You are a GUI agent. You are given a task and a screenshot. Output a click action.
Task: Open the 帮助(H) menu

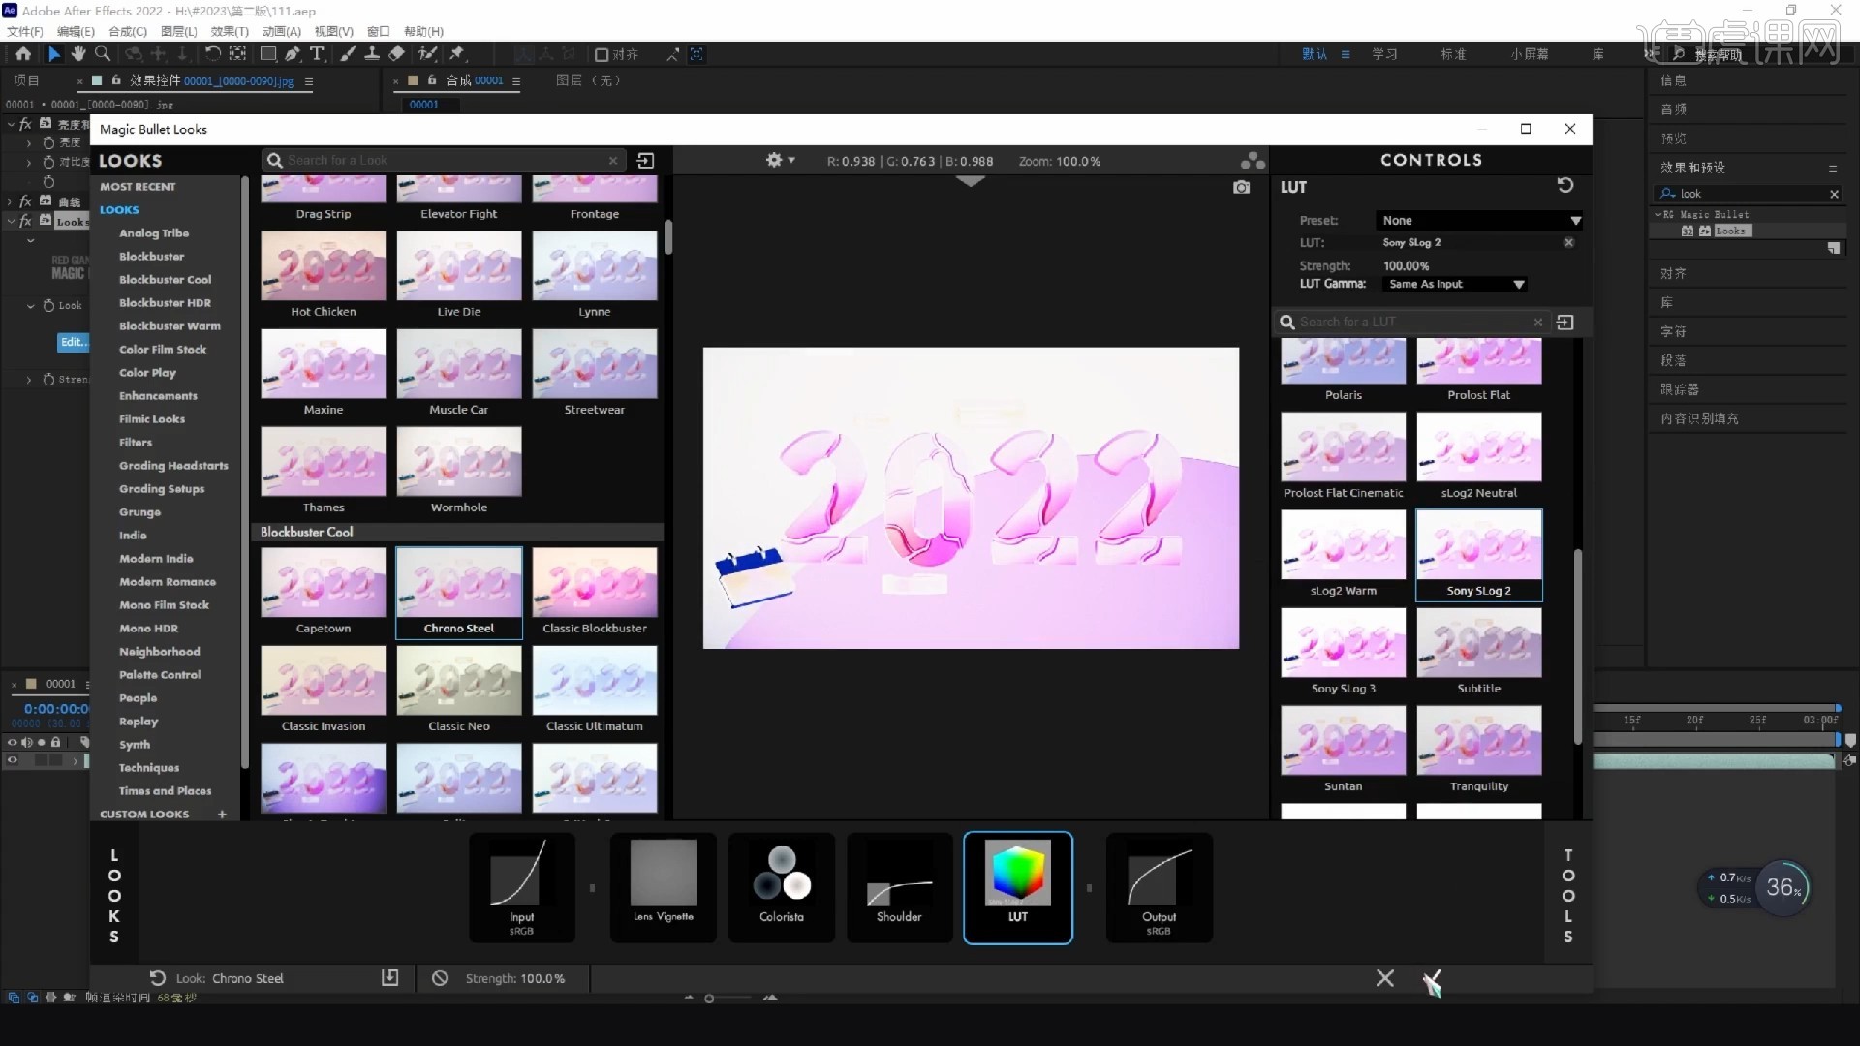point(423,31)
